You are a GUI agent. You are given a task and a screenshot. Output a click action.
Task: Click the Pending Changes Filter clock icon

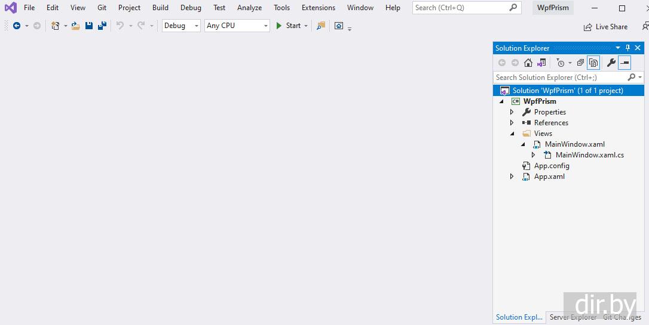[561, 63]
